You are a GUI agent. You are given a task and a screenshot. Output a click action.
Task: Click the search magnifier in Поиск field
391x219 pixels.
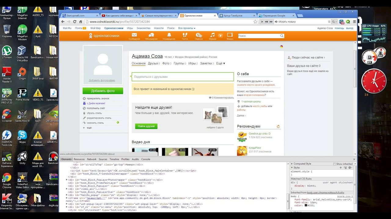[x=282, y=36]
